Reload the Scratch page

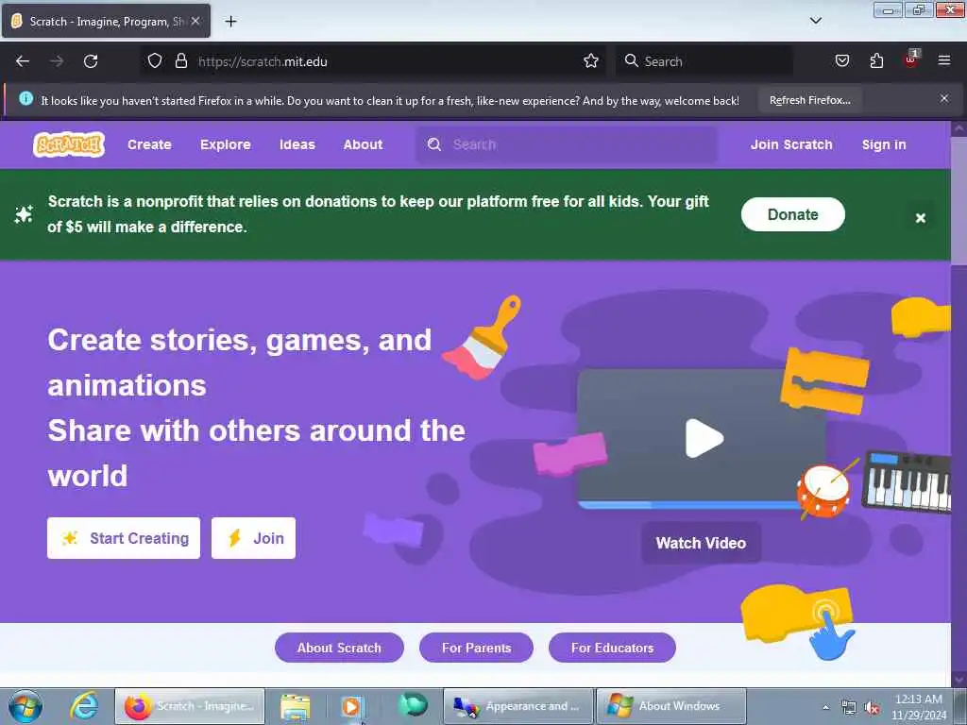click(91, 61)
